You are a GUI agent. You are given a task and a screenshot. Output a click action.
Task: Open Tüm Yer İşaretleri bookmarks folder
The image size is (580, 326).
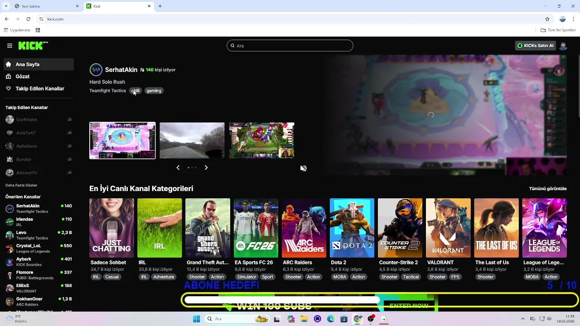click(x=558, y=30)
